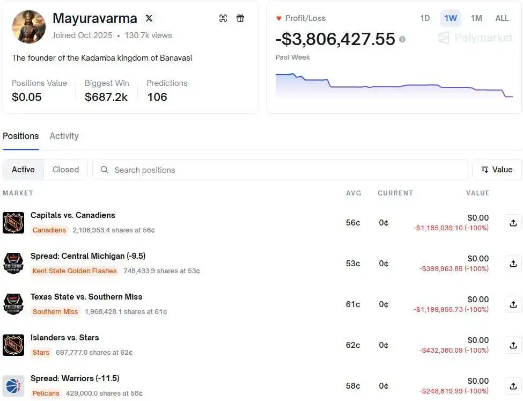Switch the chart to the 1M time range
This screenshot has height=401, width=523.
pyautogui.click(x=476, y=18)
